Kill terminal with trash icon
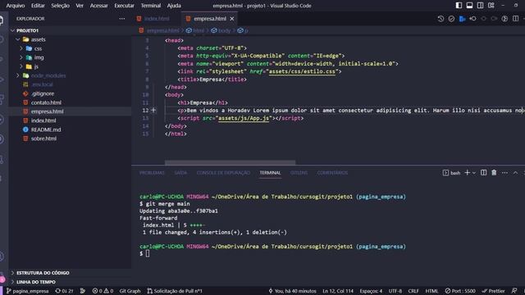 click(494, 173)
